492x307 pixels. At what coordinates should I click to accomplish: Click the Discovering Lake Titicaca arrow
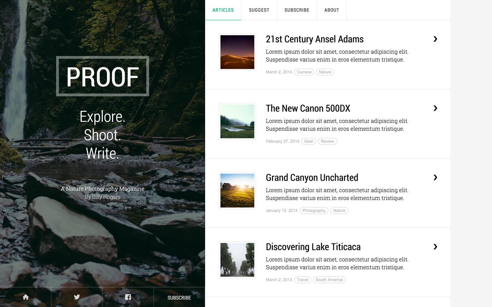(435, 247)
